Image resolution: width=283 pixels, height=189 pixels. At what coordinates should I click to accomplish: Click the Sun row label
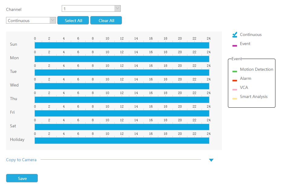tap(14, 44)
